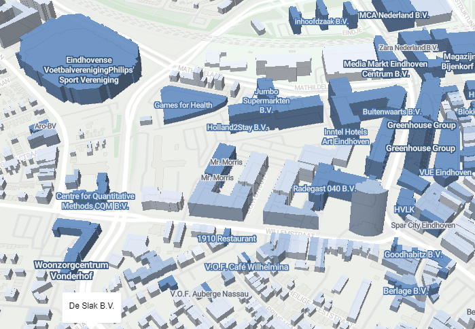Click the Berlage B.V. label
The height and width of the screenshot is (329, 475).
[405, 291]
